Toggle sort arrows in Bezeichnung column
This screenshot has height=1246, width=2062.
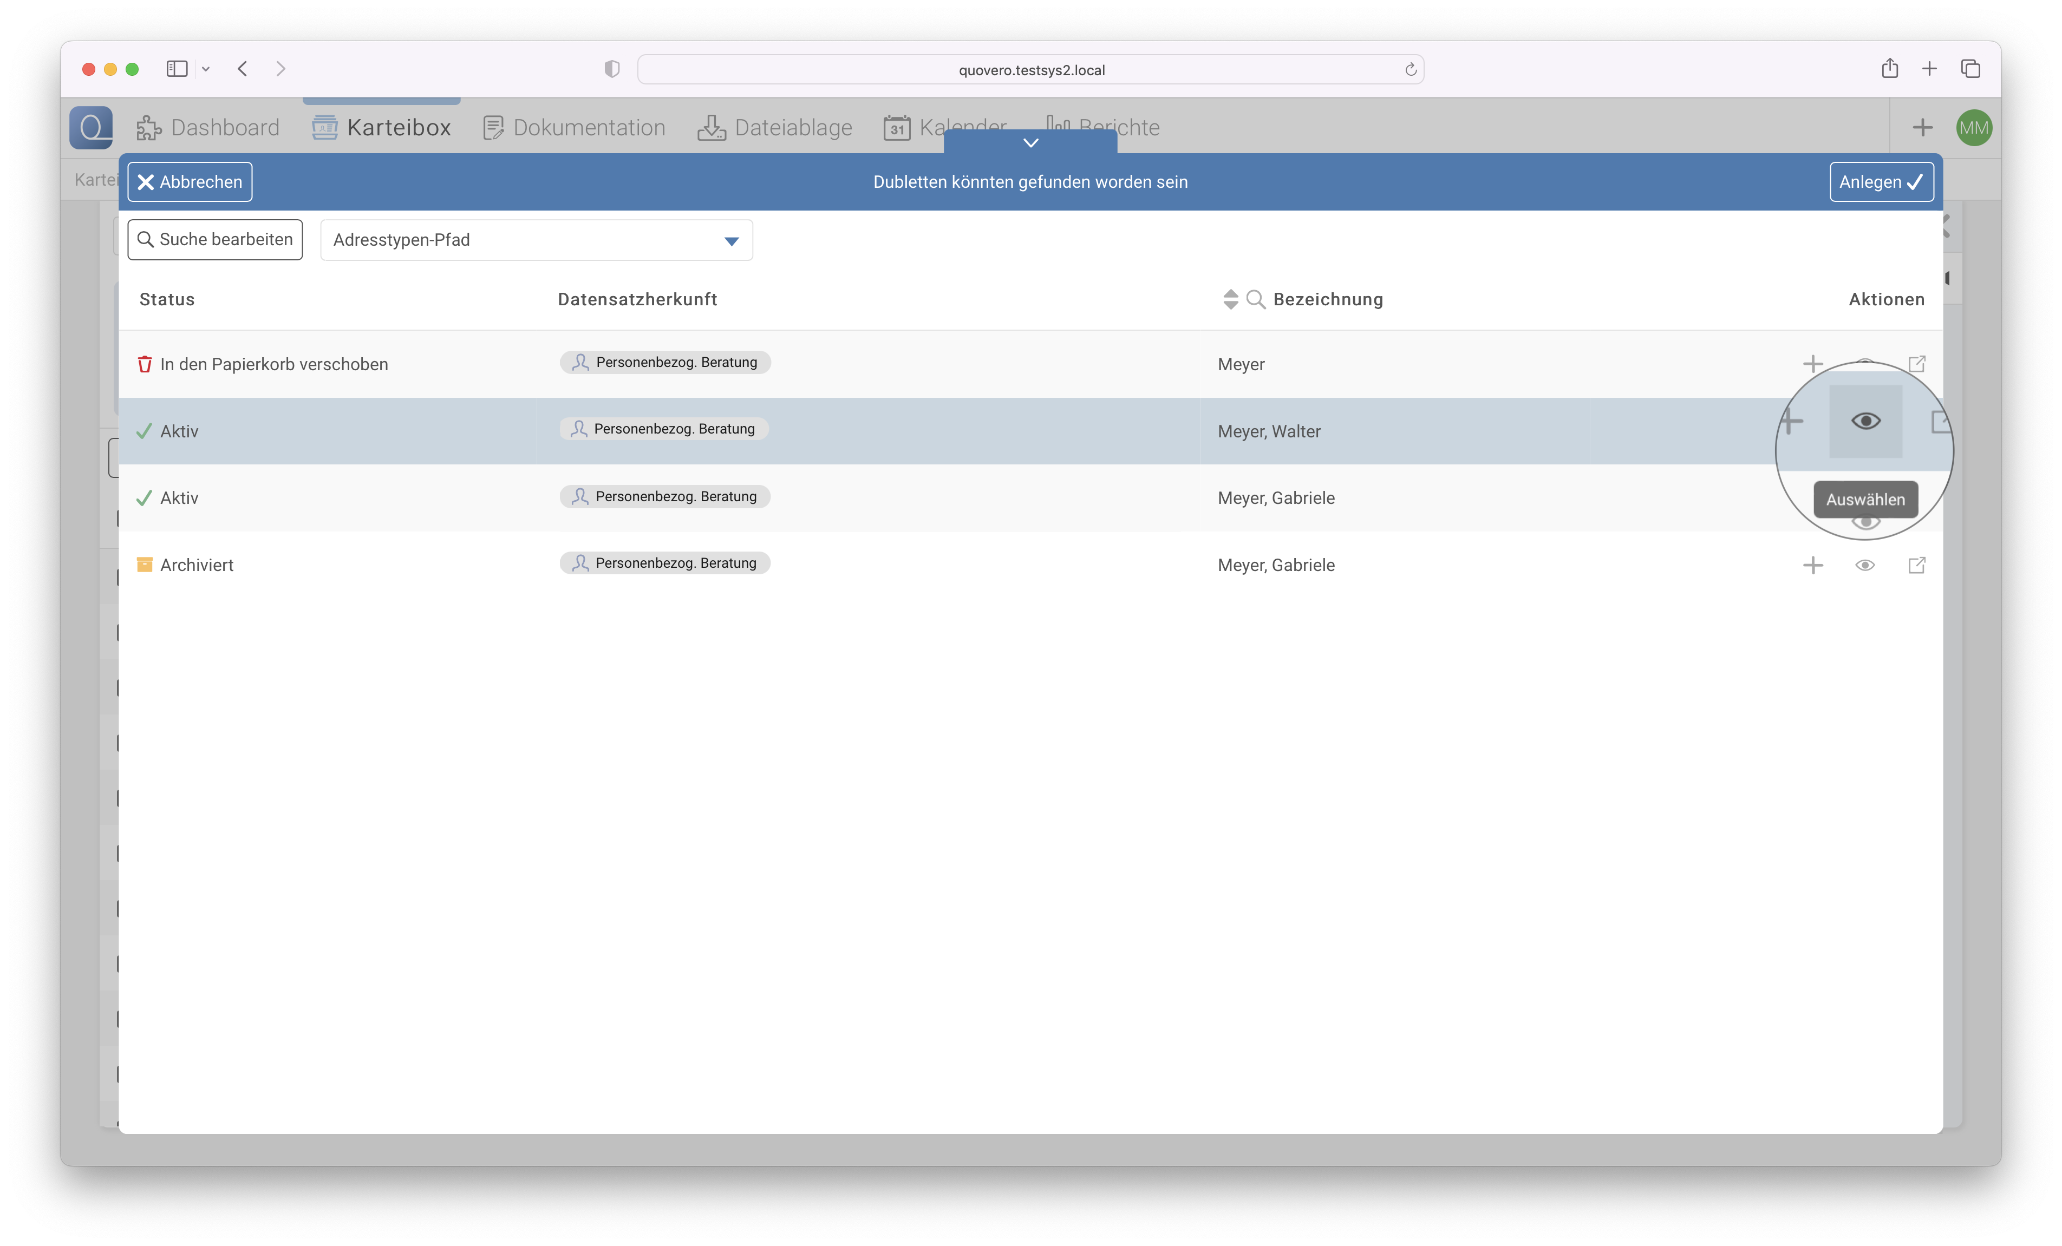pyautogui.click(x=1230, y=299)
